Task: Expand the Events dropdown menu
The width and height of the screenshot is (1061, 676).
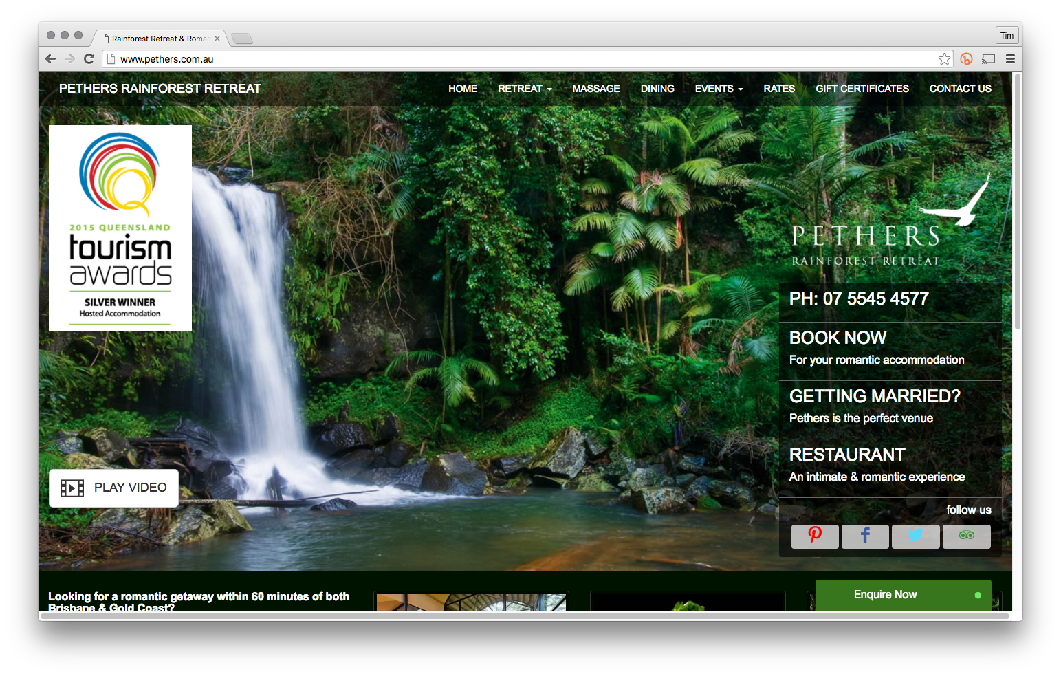Action: click(719, 89)
